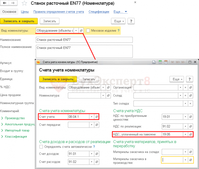199x169 pixels.
Task: Click the M memory button in title bar
Action: click(172, 62)
